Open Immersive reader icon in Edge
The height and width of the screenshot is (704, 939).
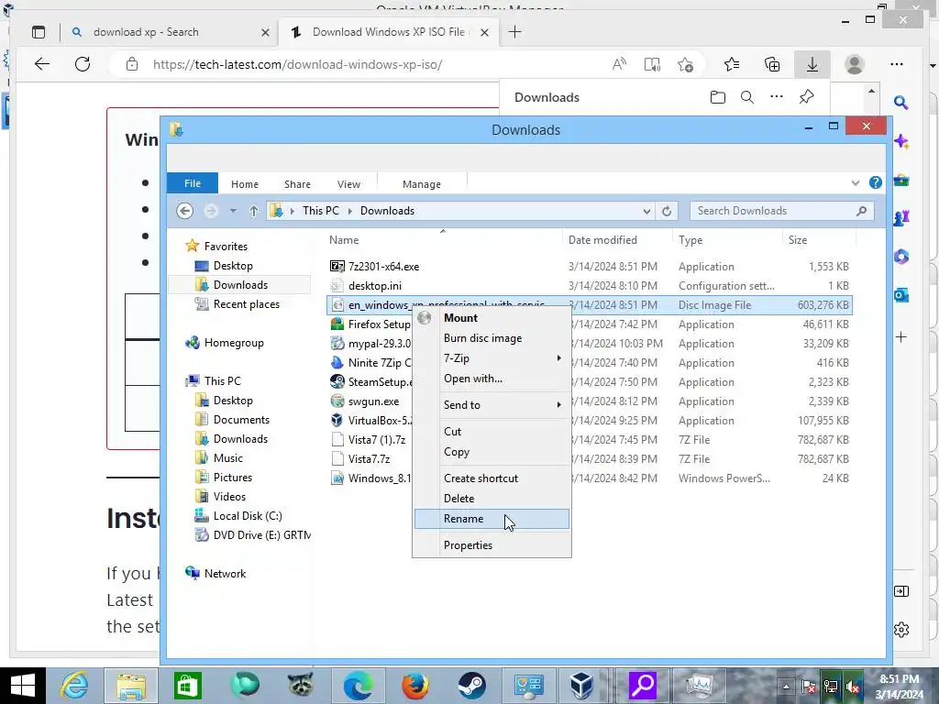652,64
